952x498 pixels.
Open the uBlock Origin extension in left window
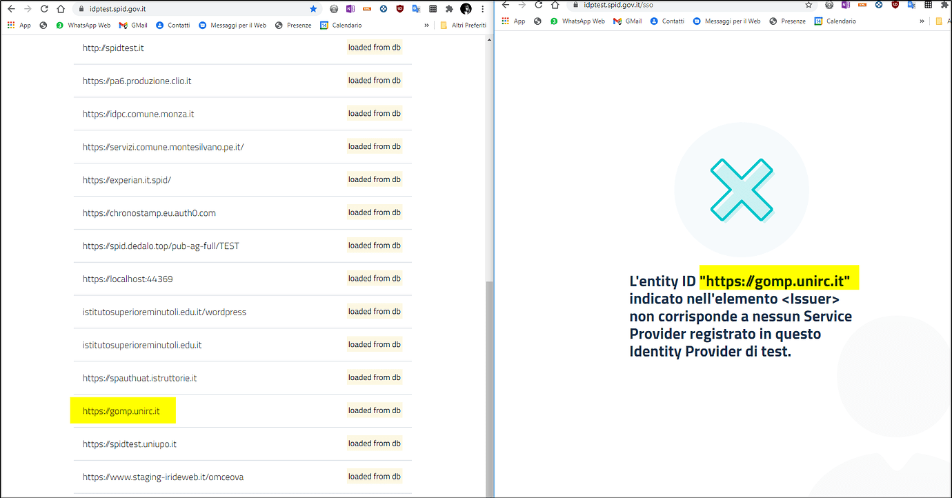400,9
